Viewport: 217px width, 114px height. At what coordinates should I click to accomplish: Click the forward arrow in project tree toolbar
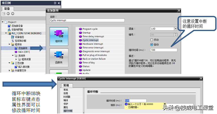[x=13, y=14]
